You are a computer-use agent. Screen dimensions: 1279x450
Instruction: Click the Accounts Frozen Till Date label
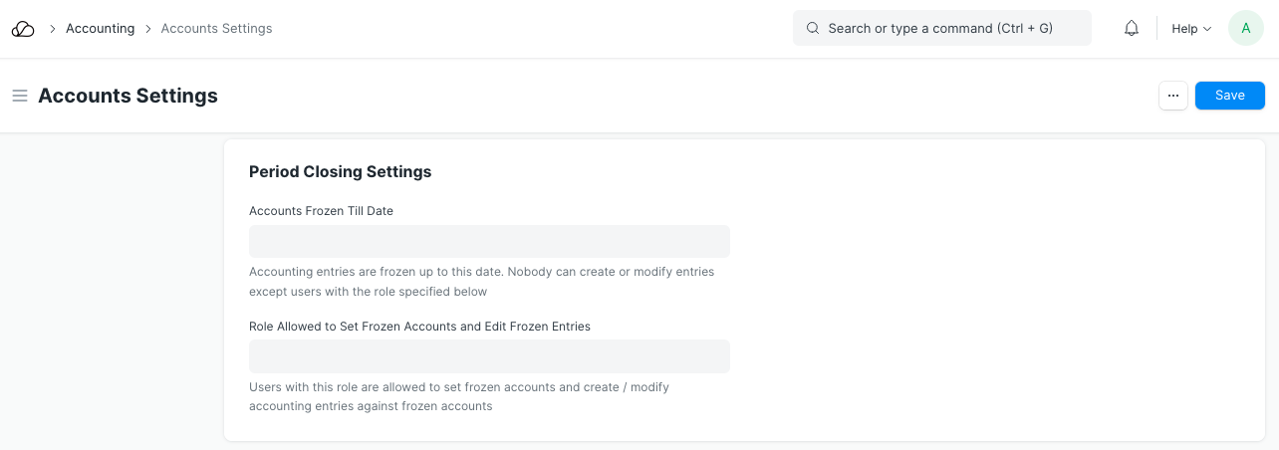[x=321, y=211]
